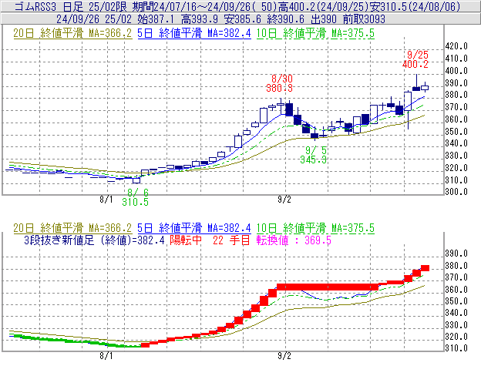
Task: Click the 300.0 axis value in upper chart
Action: (456, 192)
